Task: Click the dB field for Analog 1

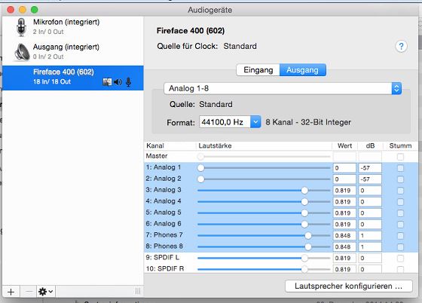Action: point(370,168)
